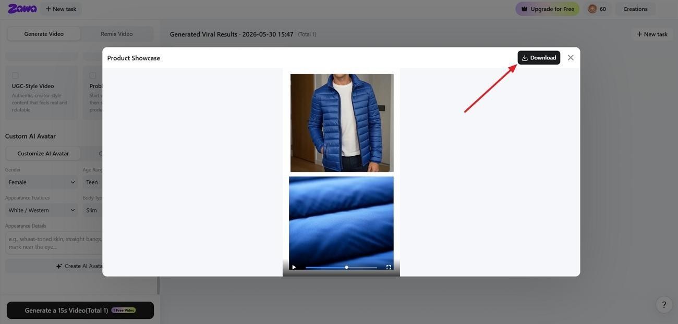Click Generate a 15s Video button
The image size is (678, 324).
coord(80,310)
